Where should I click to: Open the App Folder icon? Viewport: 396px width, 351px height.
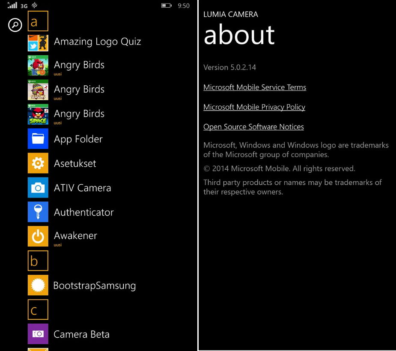coord(38,138)
